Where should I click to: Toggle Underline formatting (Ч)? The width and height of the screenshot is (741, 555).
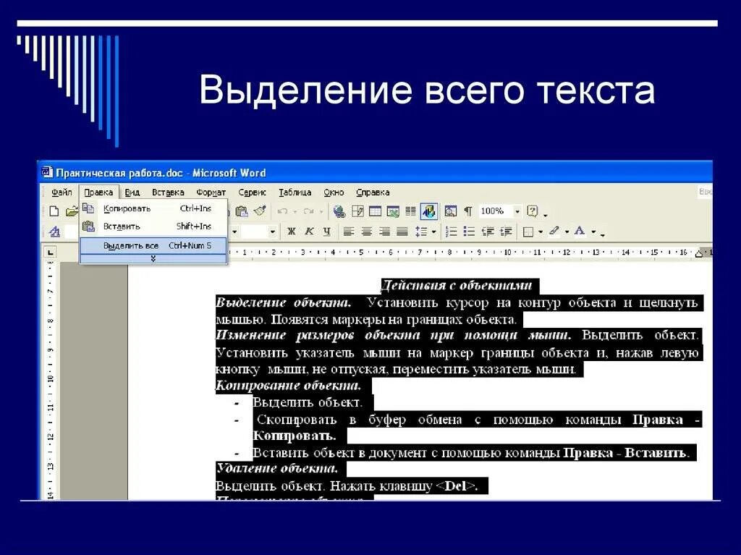click(x=327, y=232)
